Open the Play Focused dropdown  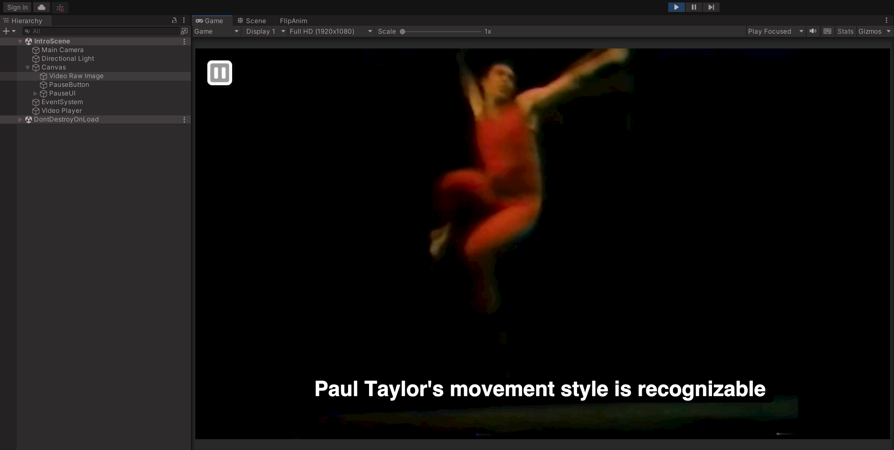tap(775, 31)
